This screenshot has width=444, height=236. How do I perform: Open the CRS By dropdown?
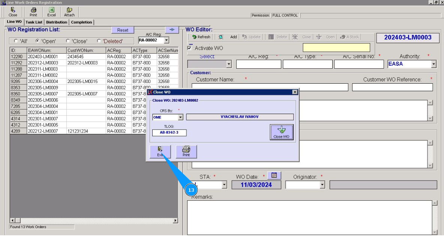coord(180,117)
